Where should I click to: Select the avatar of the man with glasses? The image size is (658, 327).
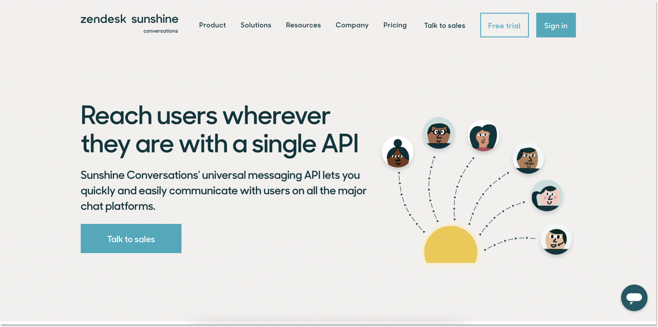pos(439,134)
